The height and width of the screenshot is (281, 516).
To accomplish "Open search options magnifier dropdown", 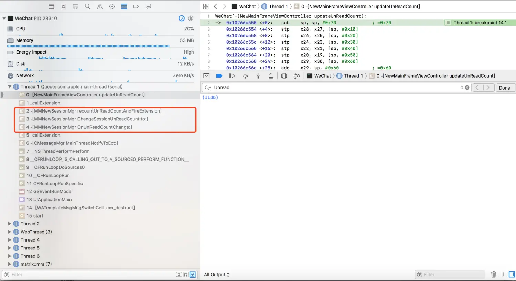I will point(208,87).
